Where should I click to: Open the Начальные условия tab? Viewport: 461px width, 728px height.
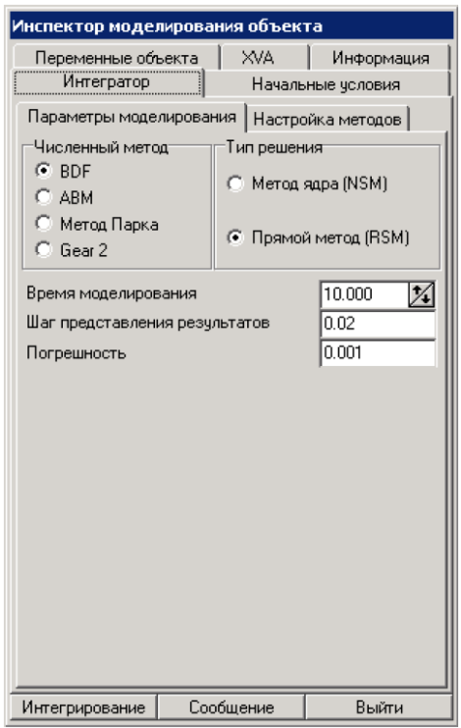tap(327, 84)
